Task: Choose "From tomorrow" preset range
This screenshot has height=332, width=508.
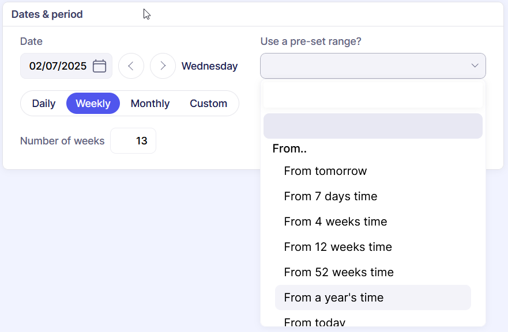Action: tap(325, 171)
